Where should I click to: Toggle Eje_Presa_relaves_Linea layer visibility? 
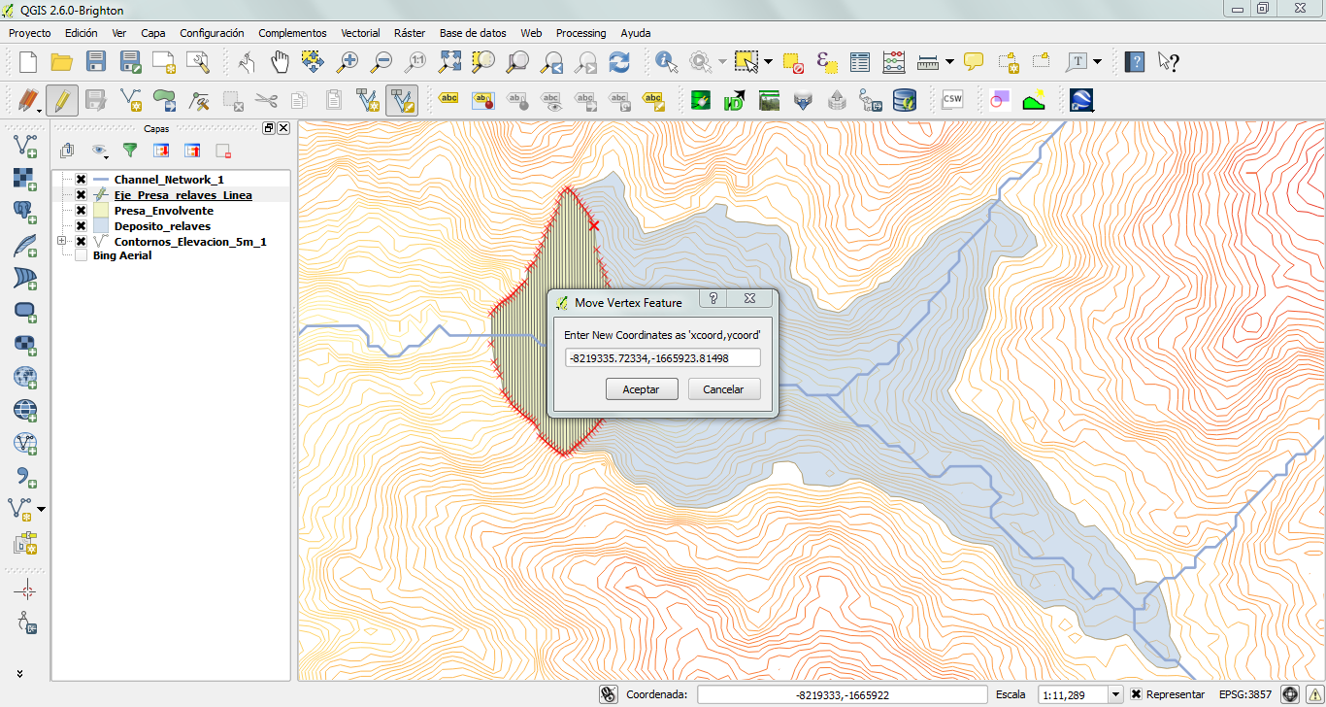82,195
